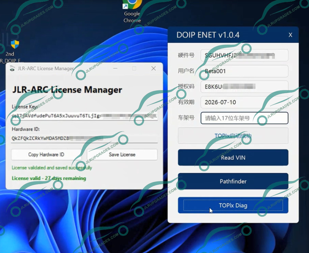The height and width of the screenshot is (253, 309).
Task: Click the disabled maximize button of License Manager
Action: [134, 68]
